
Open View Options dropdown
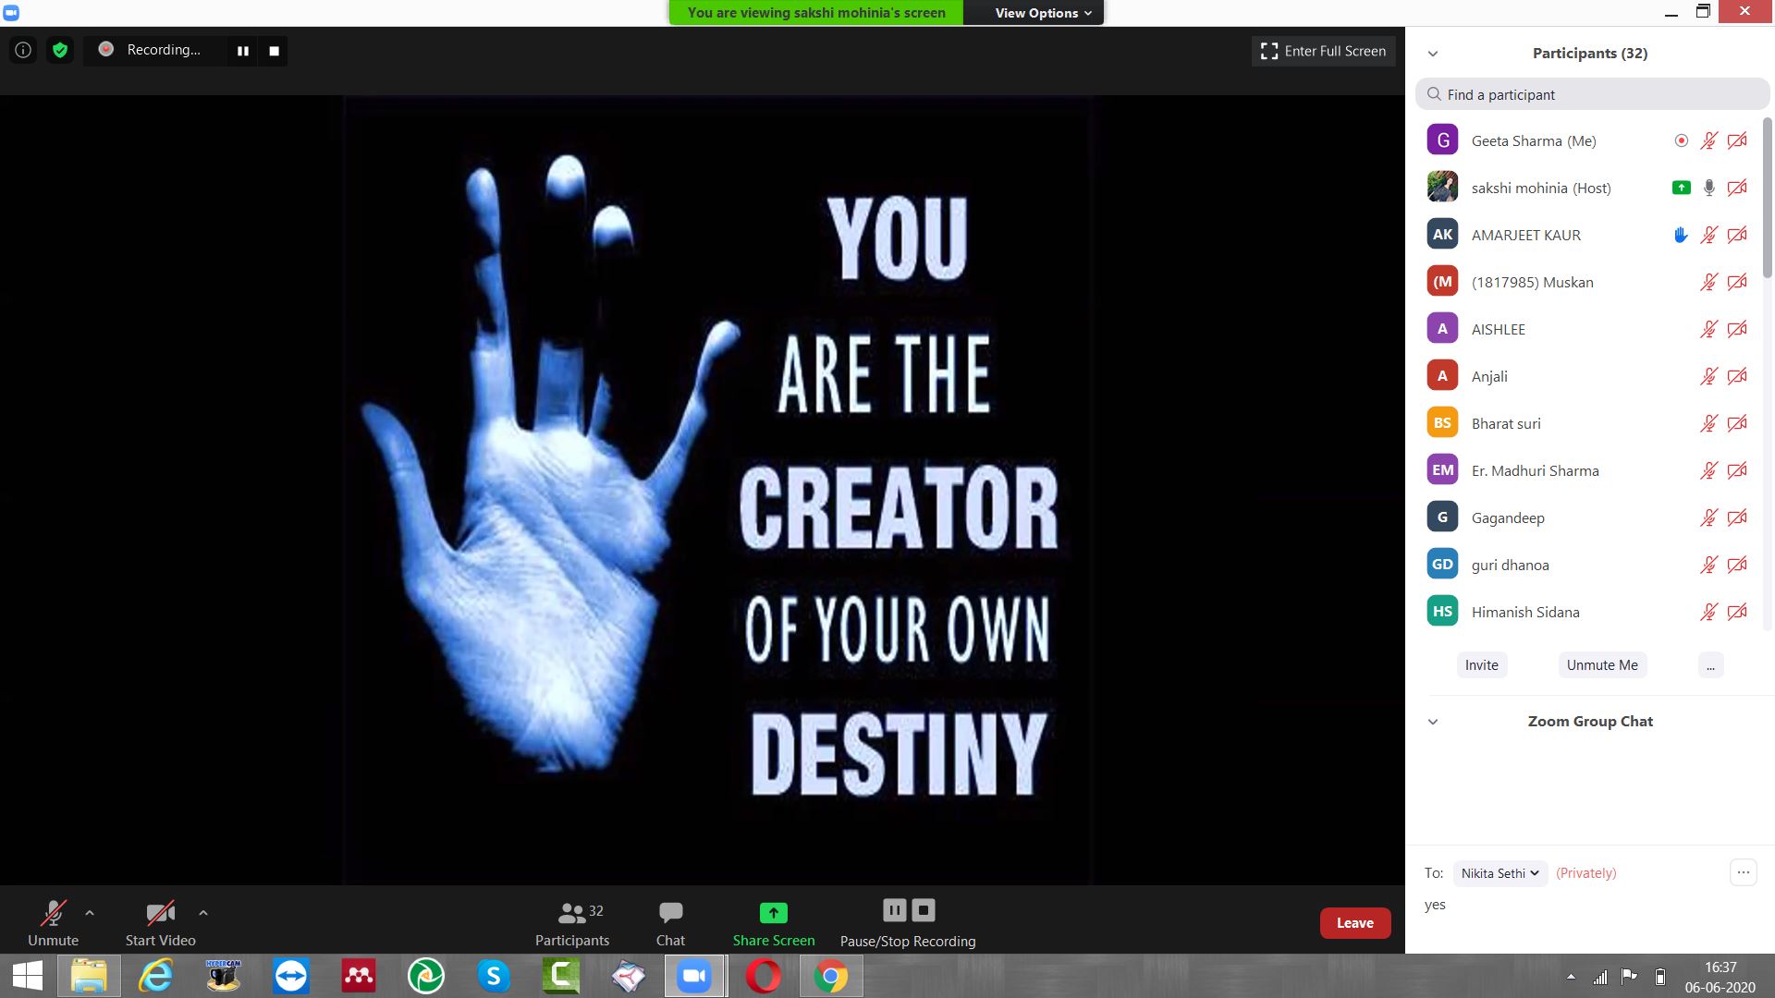1043,13
